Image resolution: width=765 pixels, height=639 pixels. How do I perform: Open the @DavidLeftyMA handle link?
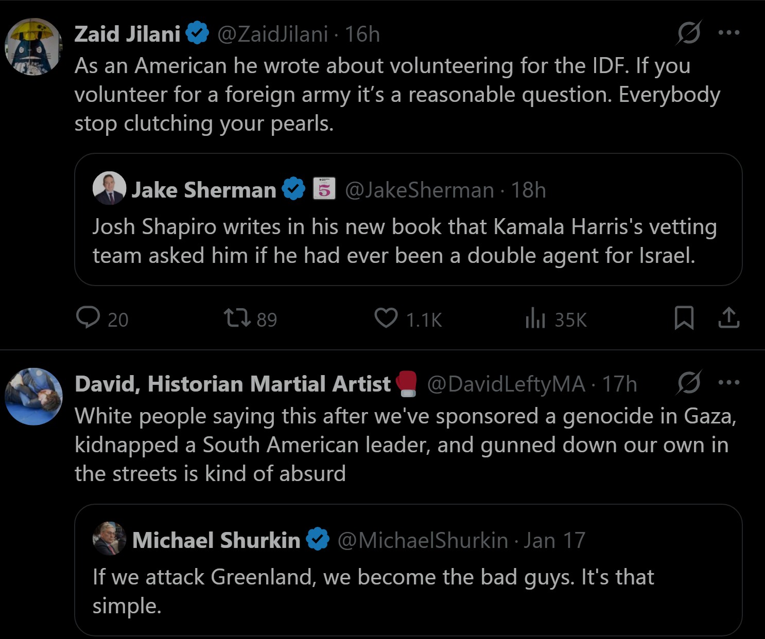click(506, 384)
